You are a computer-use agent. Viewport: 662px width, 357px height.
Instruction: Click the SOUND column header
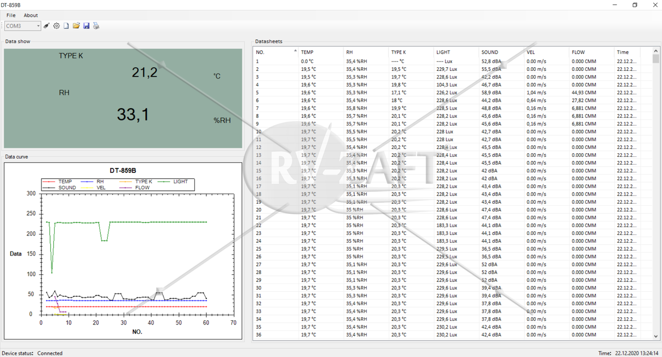pos(502,52)
